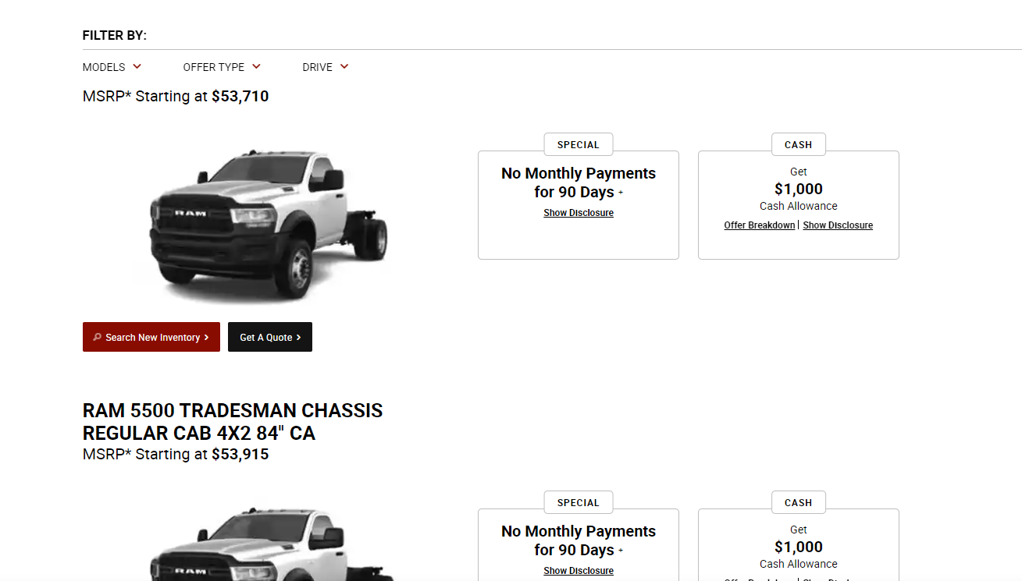The height and width of the screenshot is (581, 1022).
Task: Open the OFFER TYPE filter dropdown
Action: [x=222, y=67]
